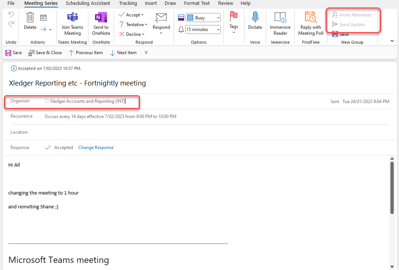Mark response as Tentative
This screenshot has width=399, height=270.
coord(131,24)
